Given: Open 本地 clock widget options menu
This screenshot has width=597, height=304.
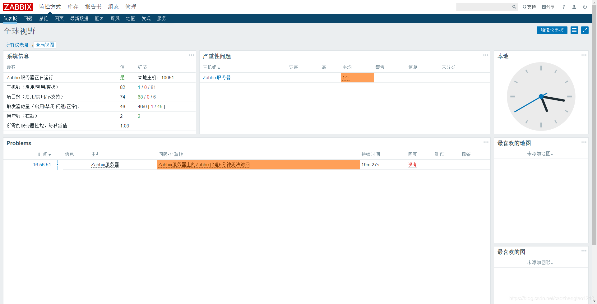Looking at the screenshot, I should coord(584,55).
